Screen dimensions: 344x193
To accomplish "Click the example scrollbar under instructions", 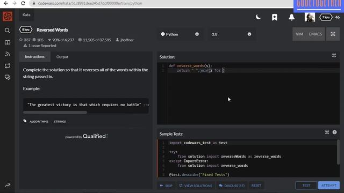I will coord(55,112).
